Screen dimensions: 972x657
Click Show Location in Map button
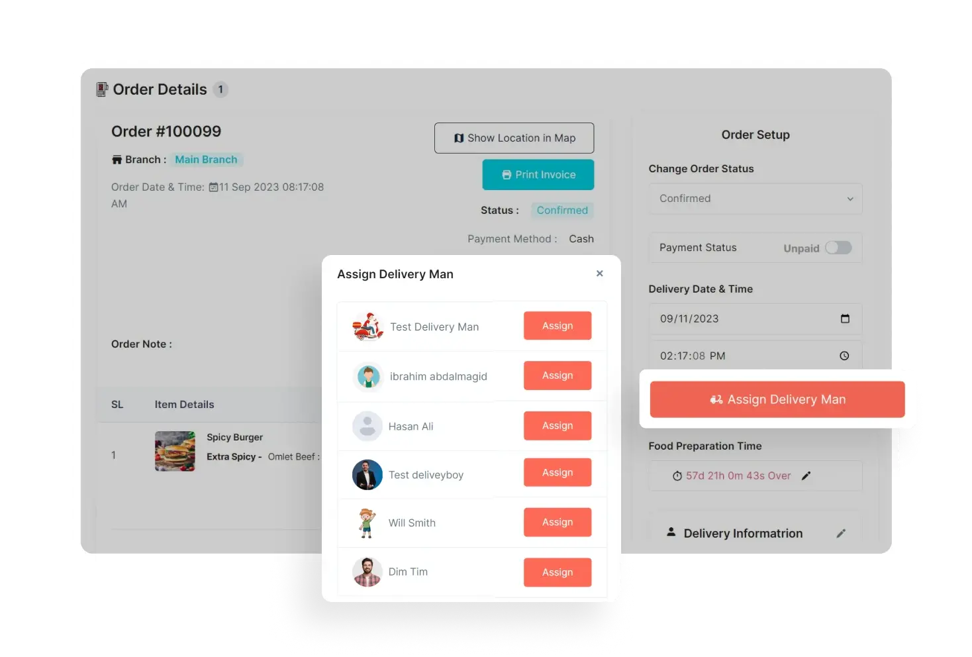(x=514, y=138)
